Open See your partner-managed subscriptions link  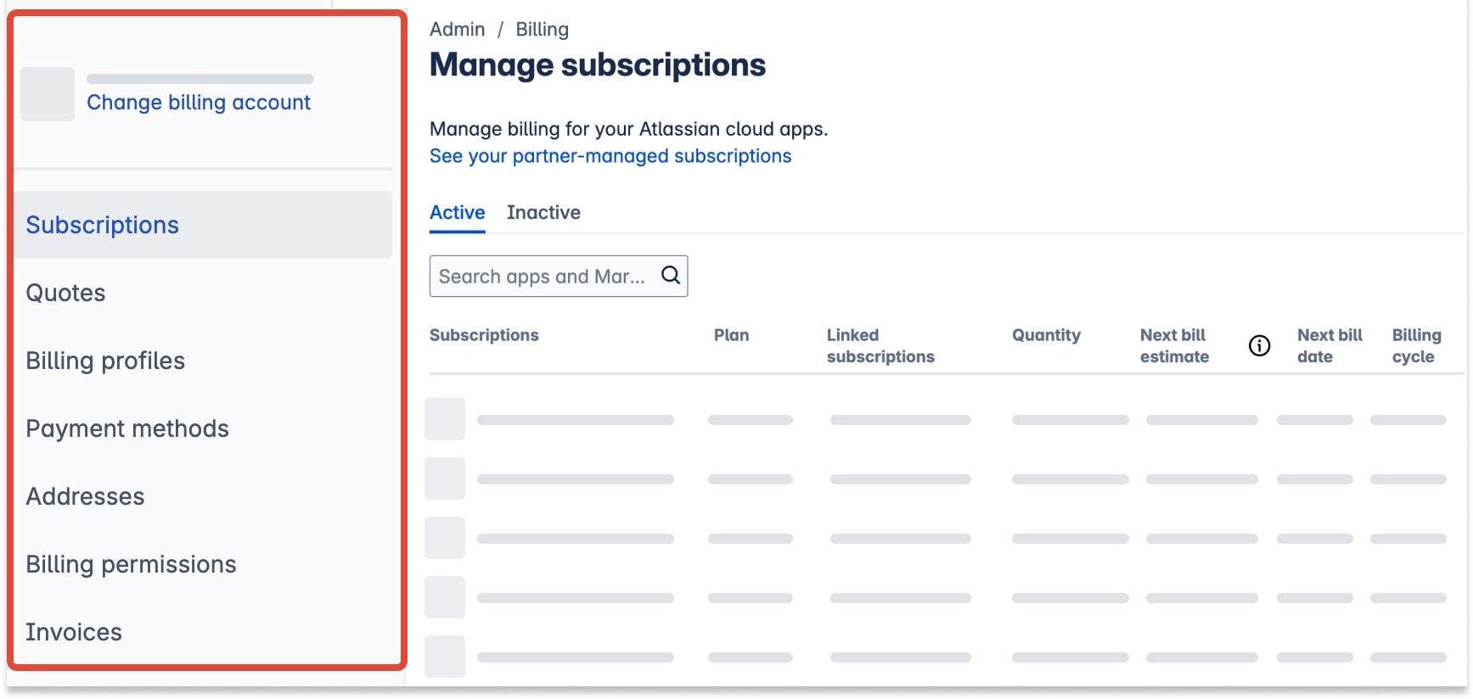[x=610, y=156]
